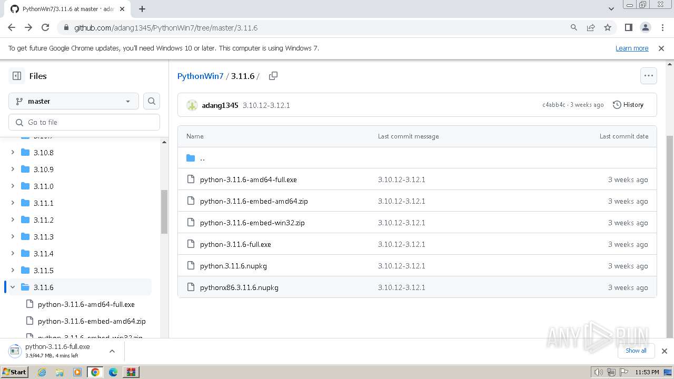Open commit history via History button
Image resolution: width=674 pixels, height=379 pixels.
coord(628,105)
